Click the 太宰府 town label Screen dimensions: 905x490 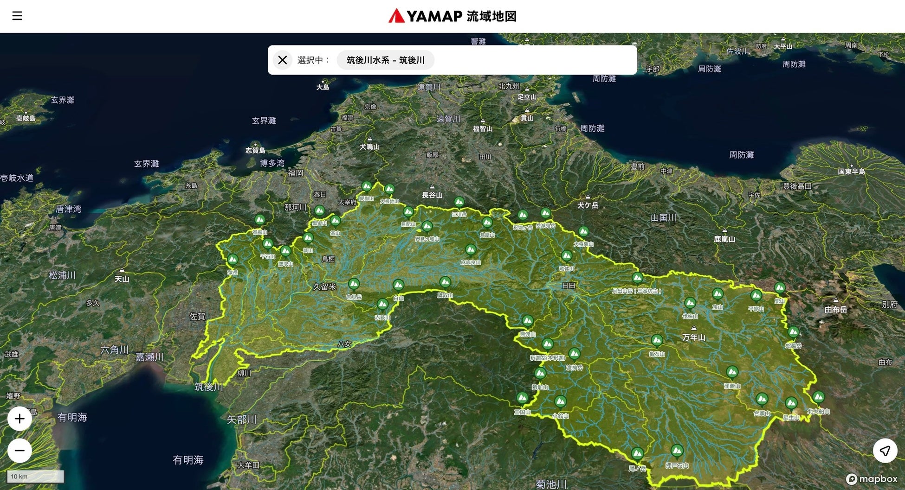(347, 202)
